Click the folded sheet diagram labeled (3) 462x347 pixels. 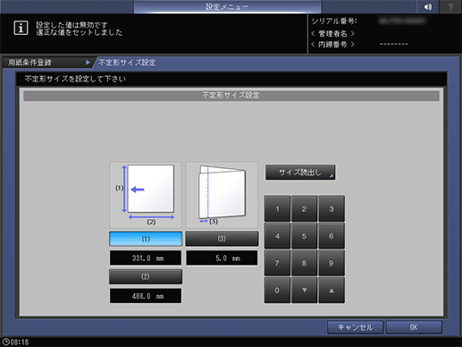tap(222, 195)
